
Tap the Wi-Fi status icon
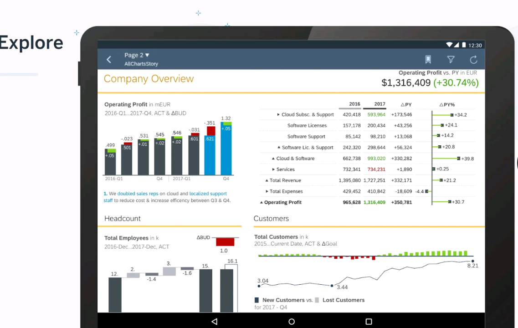(x=449, y=45)
